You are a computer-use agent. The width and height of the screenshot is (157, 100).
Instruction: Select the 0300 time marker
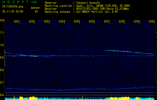(152, 22)
